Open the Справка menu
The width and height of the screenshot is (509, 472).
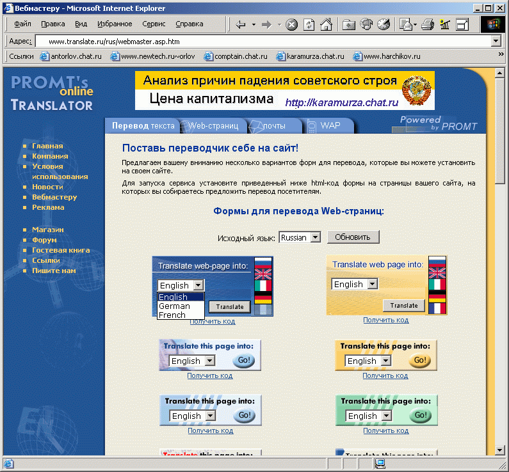pyautogui.click(x=190, y=24)
